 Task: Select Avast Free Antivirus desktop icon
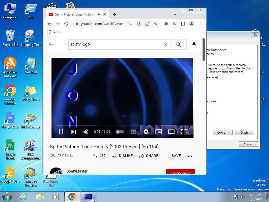coord(10,67)
